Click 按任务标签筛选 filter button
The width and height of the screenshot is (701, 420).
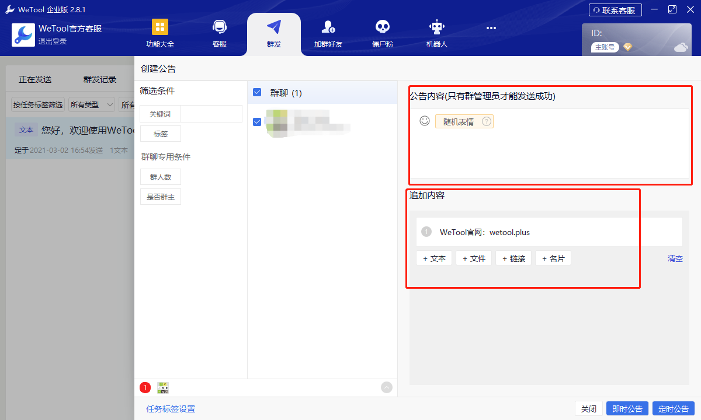coord(38,105)
